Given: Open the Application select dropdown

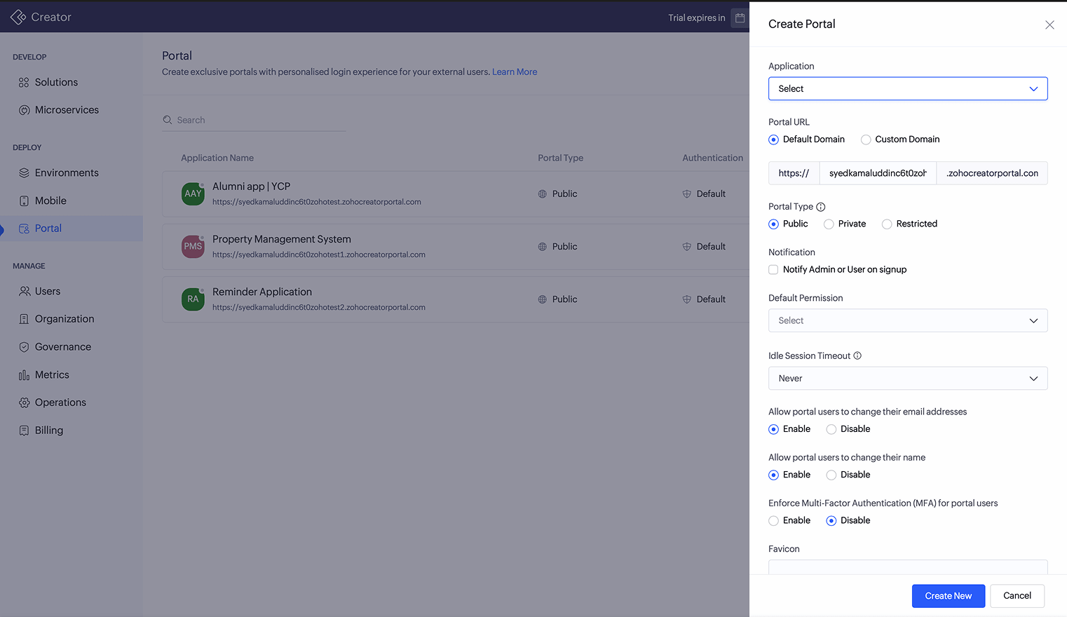Looking at the screenshot, I should coord(908,89).
